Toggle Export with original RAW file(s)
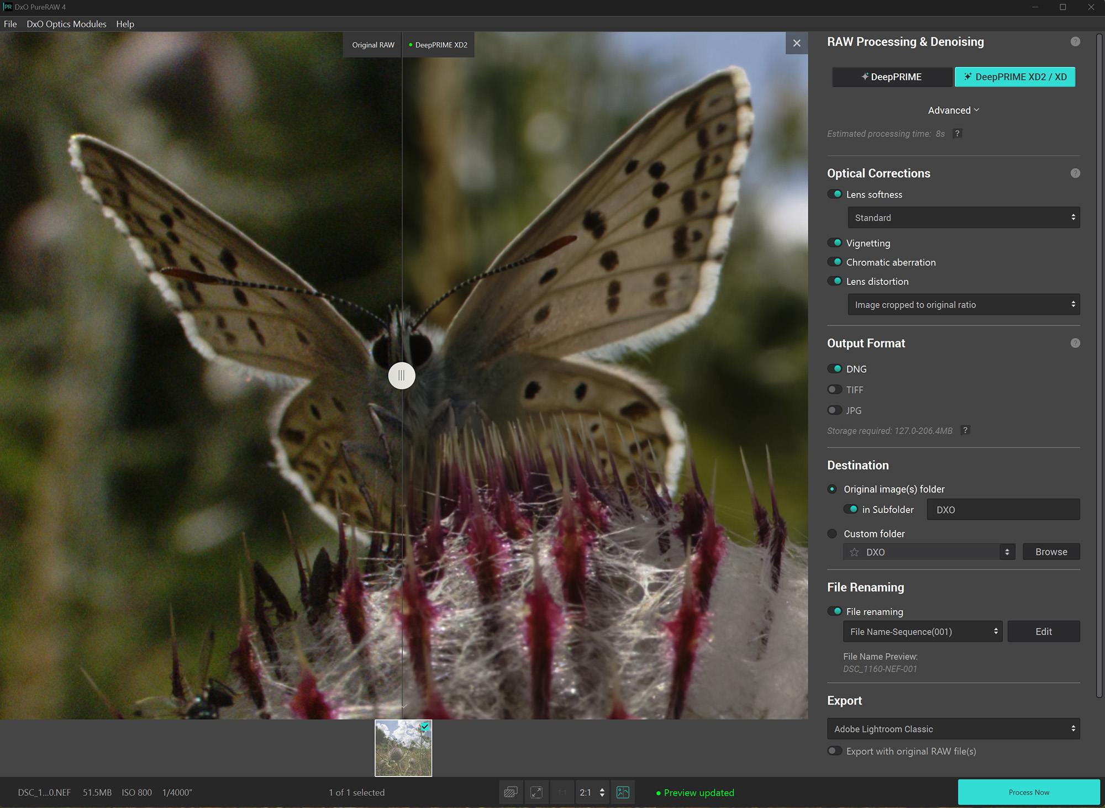 point(834,751)
